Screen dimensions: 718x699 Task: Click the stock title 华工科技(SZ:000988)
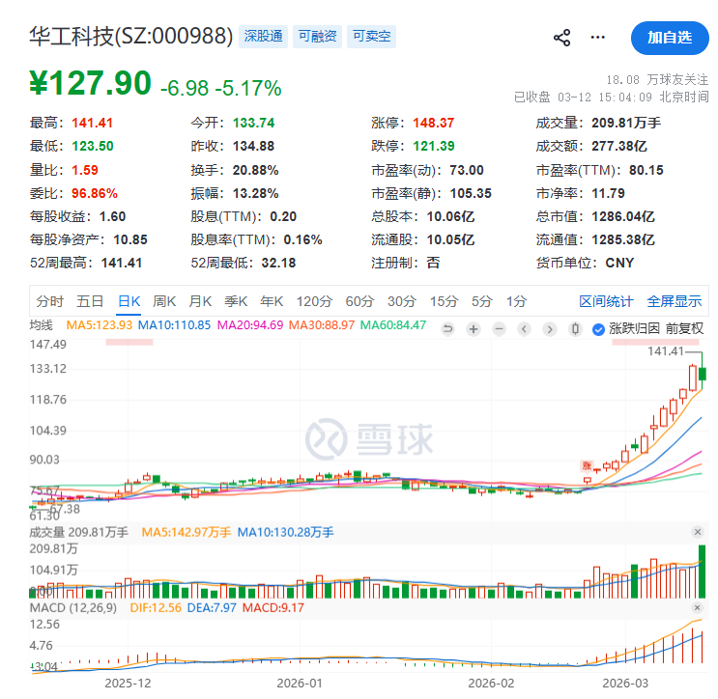(131, 36)
